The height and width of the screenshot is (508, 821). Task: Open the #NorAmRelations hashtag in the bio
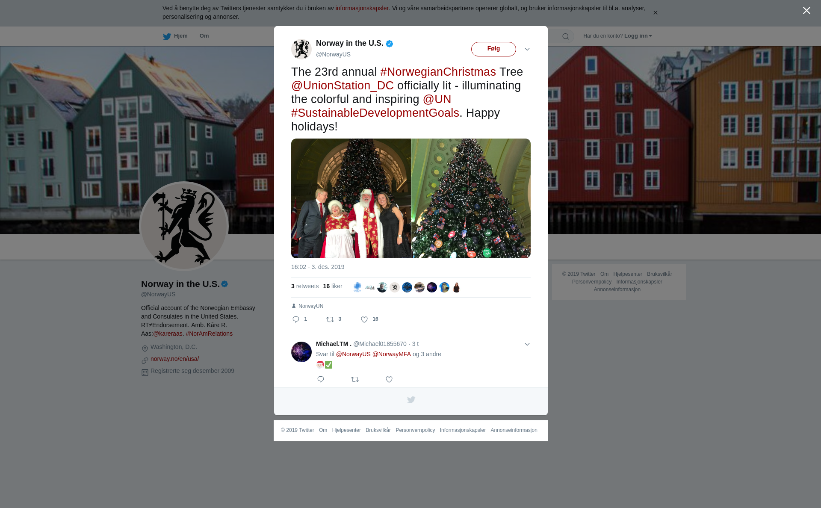(209, 334)
